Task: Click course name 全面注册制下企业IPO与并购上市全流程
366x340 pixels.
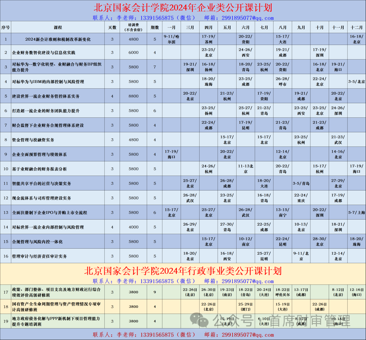Action: 49,213
